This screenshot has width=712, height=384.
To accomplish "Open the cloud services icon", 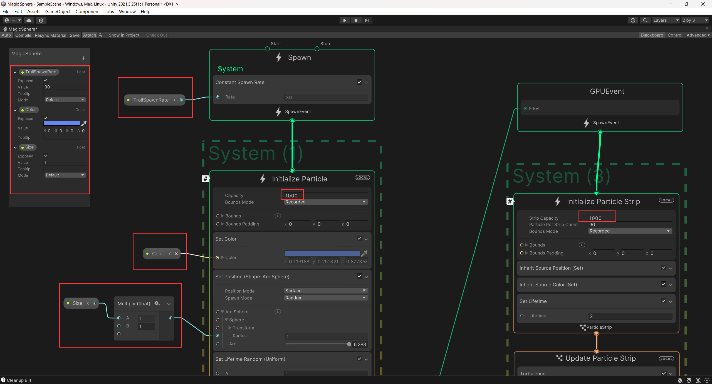I will click(29, 20).
